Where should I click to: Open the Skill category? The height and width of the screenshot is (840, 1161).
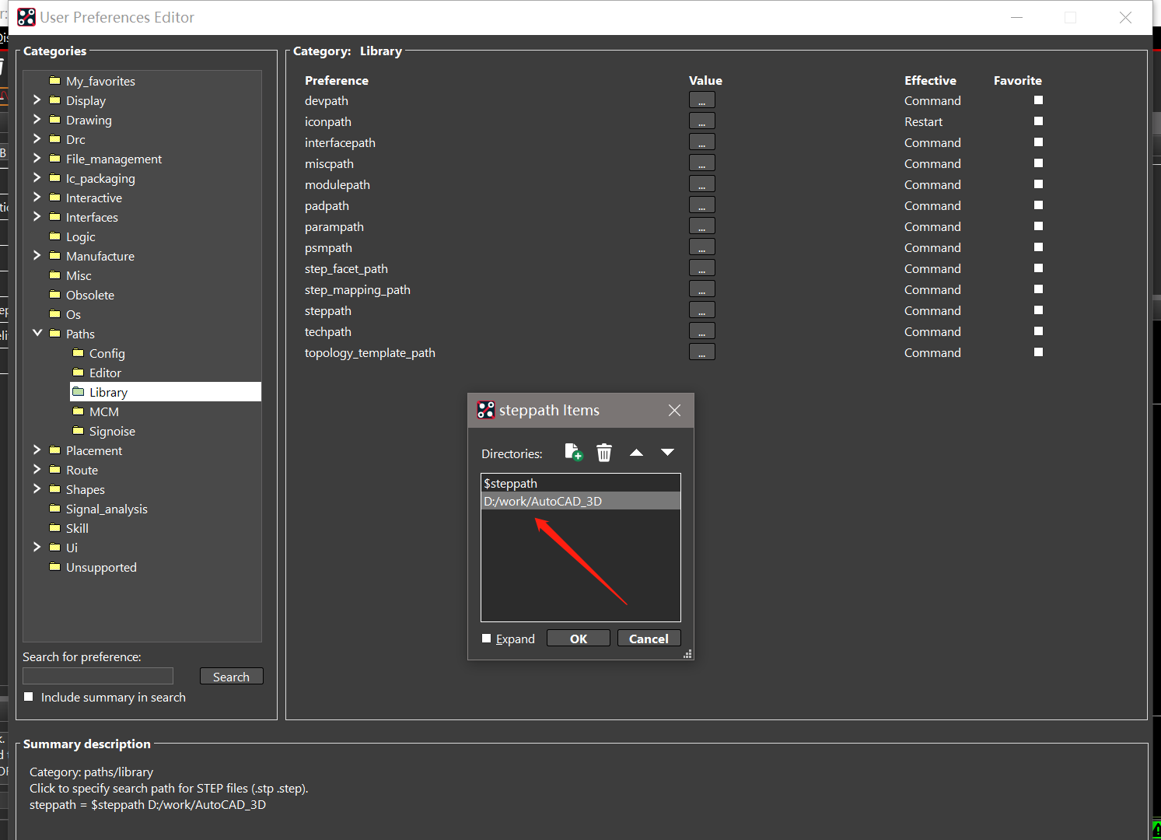77,528
